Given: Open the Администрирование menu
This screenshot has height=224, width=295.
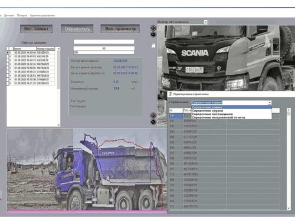Looking at the screenshot, I should coord(42,15).
